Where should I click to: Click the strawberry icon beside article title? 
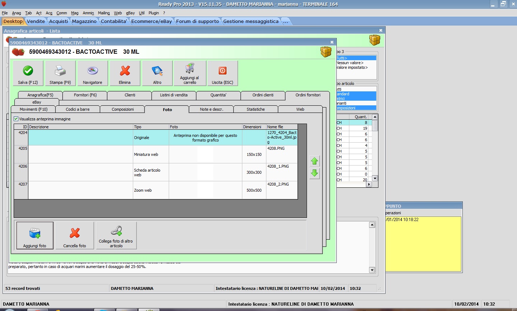tap(18, 52)
